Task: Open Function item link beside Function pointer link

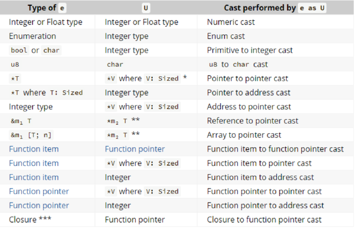Action: 34,149
